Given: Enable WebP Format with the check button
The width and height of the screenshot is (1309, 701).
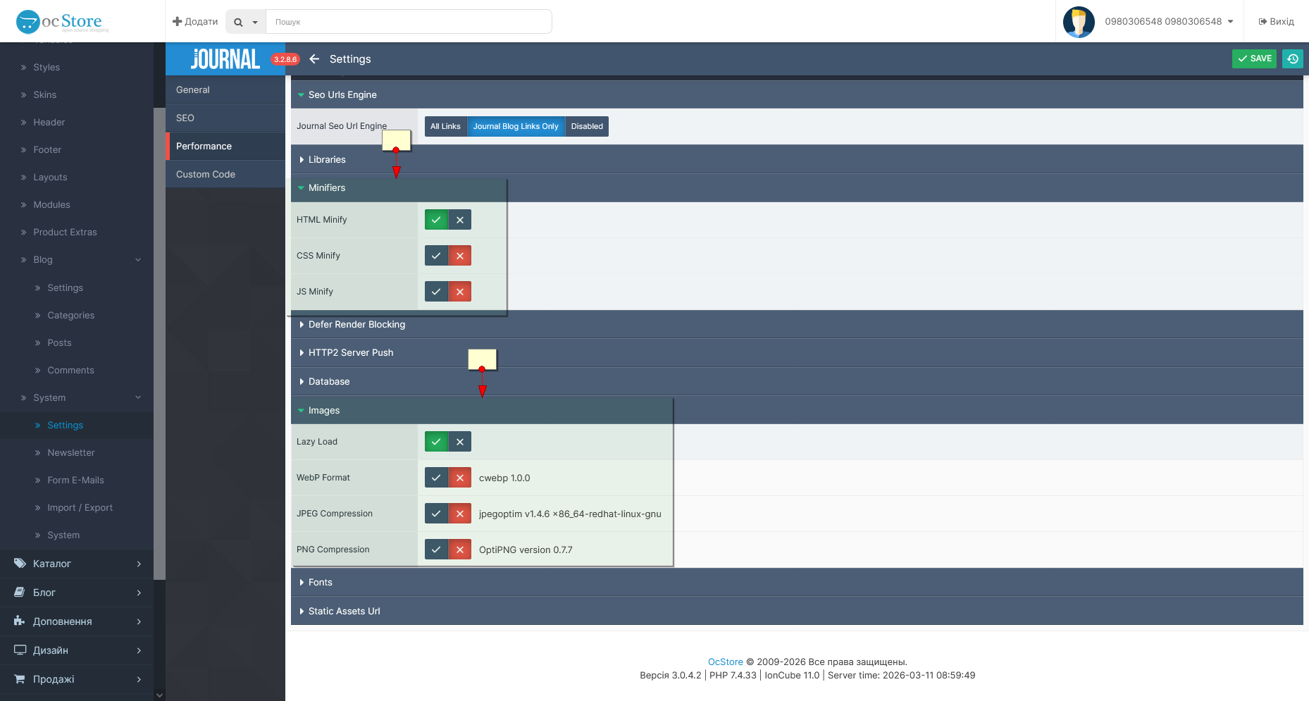Looking at the screenshot, I should (436, 478).
